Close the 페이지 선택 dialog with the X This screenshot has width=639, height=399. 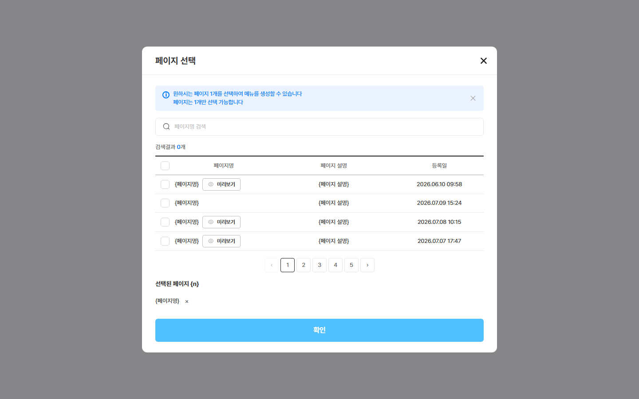click(x=484, y=61)
